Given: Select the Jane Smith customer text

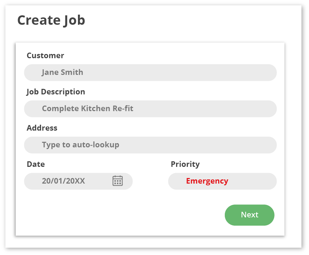Looking at the screenshot, I should pyautogui.click(x=62, y=72).
